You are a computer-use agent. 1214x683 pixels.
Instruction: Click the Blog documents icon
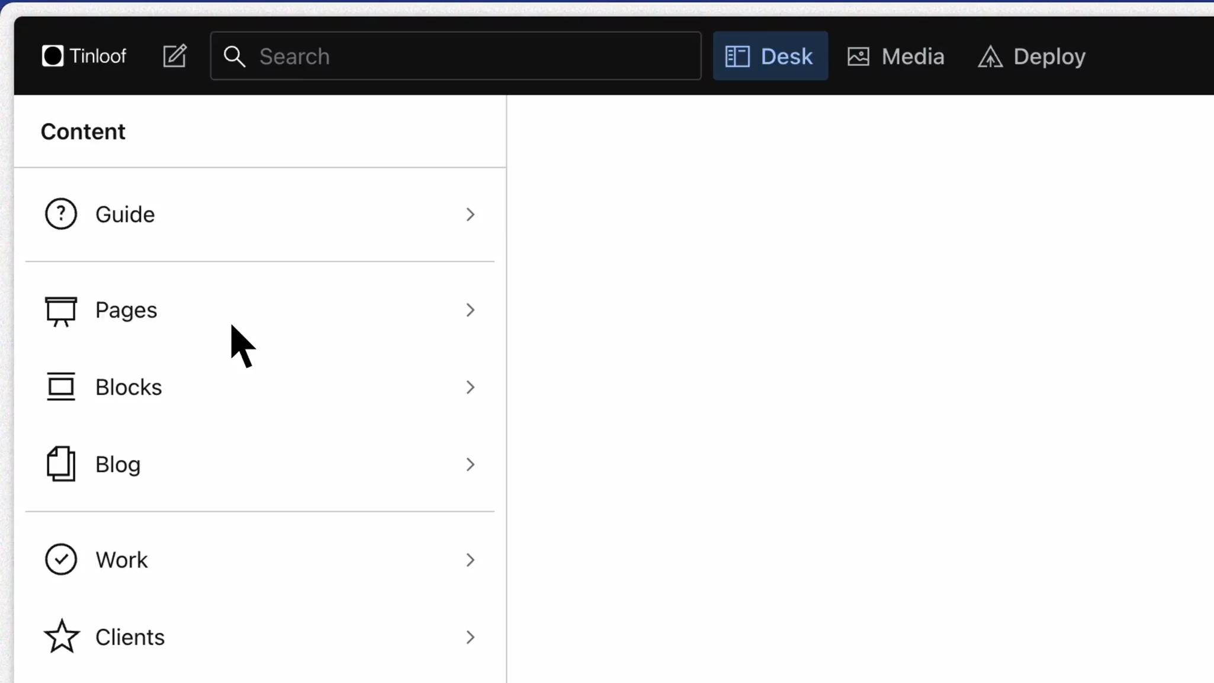61,464
